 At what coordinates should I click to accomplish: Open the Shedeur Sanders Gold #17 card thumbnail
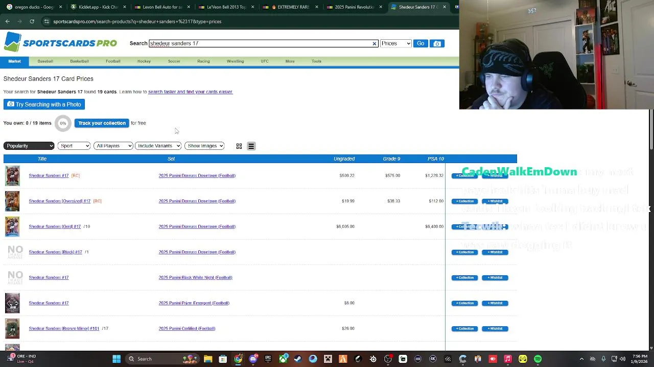(x=12, y=227)
